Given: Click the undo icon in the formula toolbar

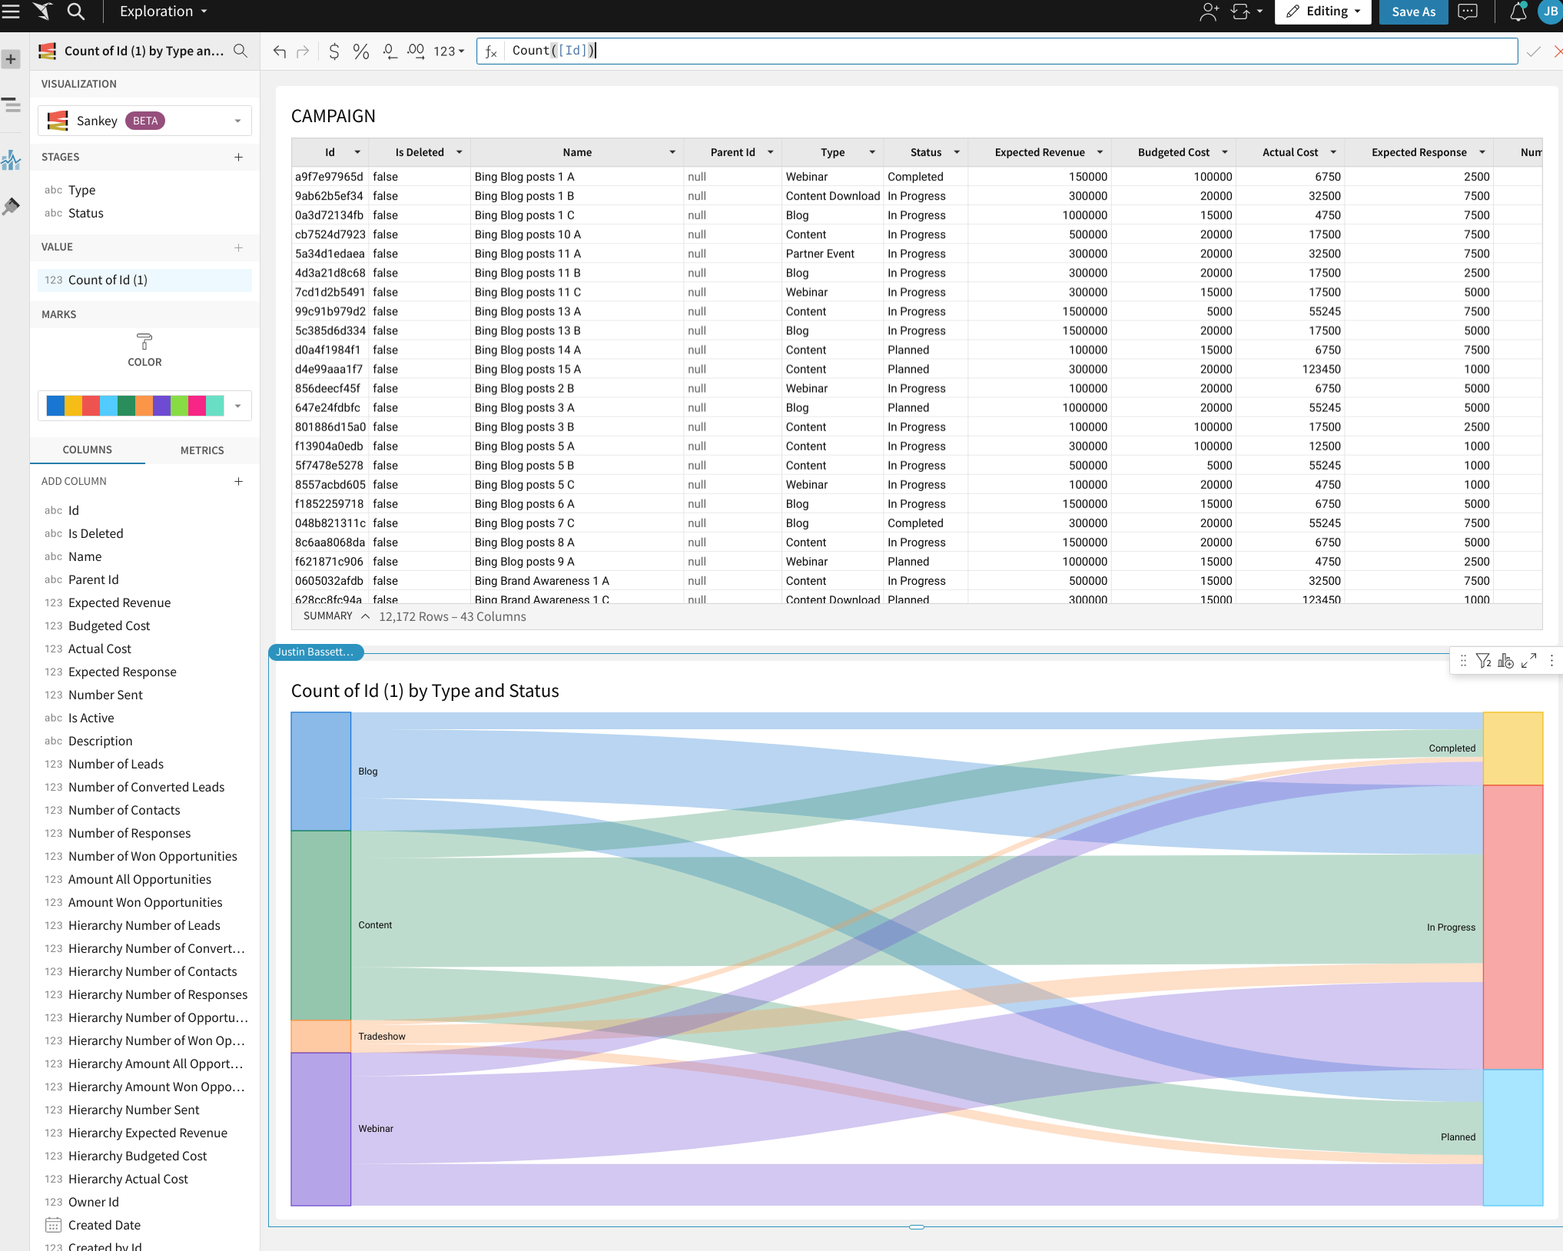Looking at the screenshot, I should click(279, 51).
